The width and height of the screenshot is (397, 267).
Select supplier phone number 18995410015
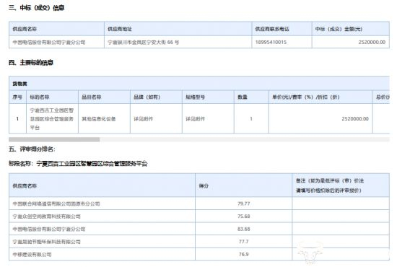[271, 42]
